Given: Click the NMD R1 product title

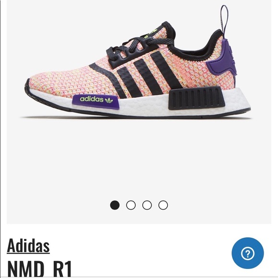Looking at the screenshot, I should tap(39, 268).
